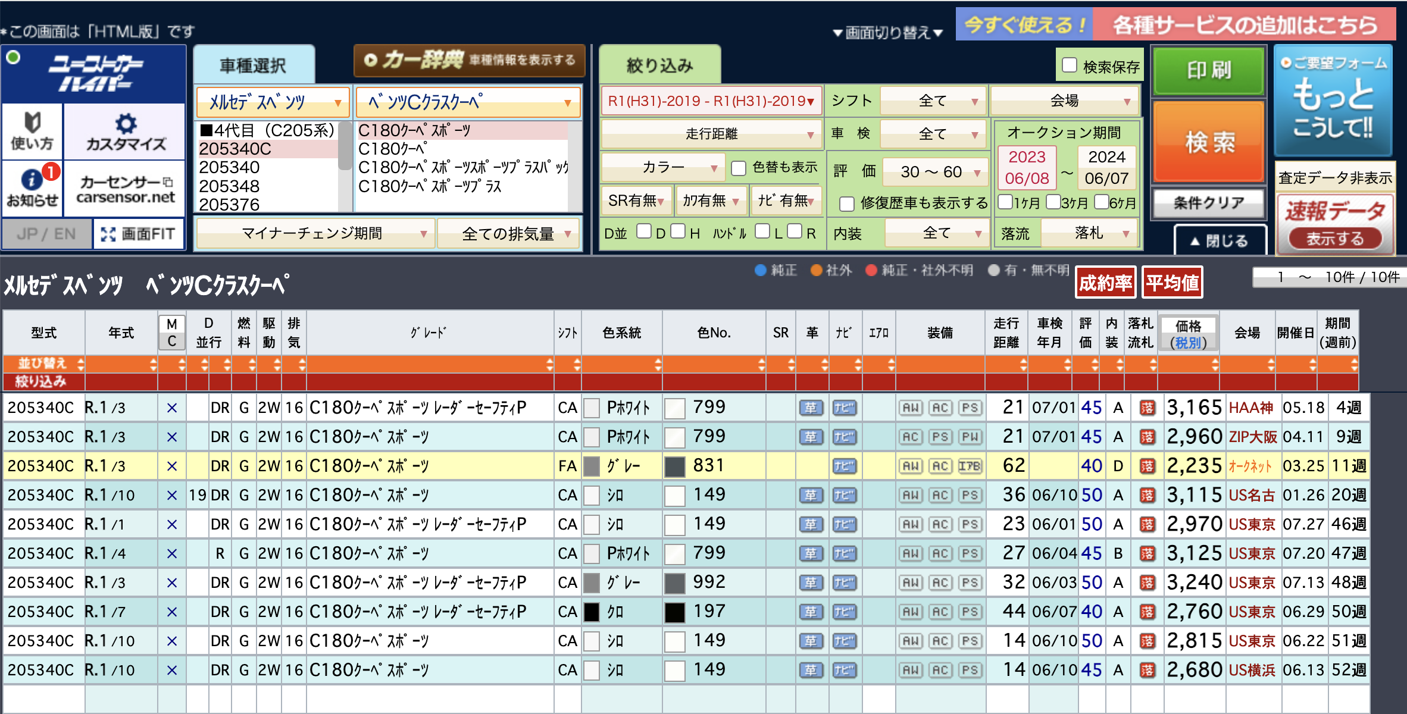The height and width of the screenshot is (714, 1407).
Task: Select 205340 in the model code list
Action: tap(229, 167)
